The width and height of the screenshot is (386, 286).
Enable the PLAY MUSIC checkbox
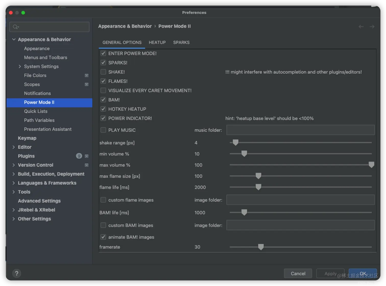click(x=103, y=130)
